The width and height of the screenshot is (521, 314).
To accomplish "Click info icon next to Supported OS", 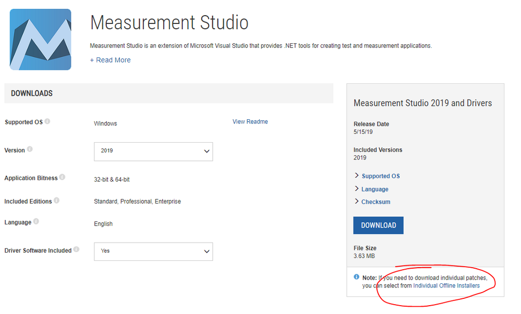I will (47, 121).
